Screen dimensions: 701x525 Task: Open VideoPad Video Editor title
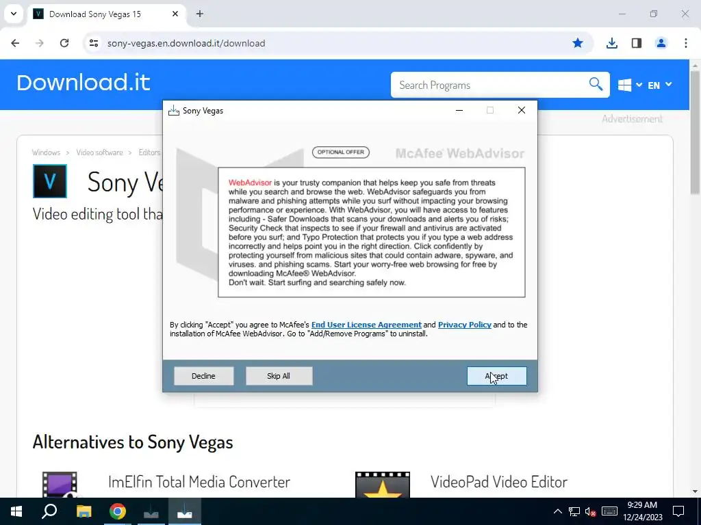pos(499,482)
